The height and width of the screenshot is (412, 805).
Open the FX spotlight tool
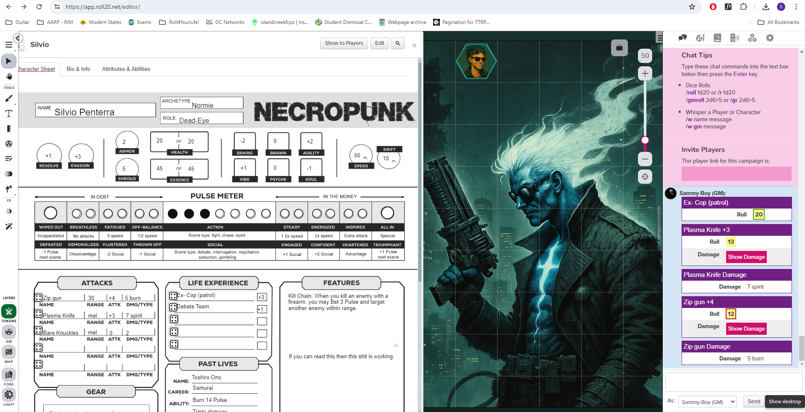[9, 211]
